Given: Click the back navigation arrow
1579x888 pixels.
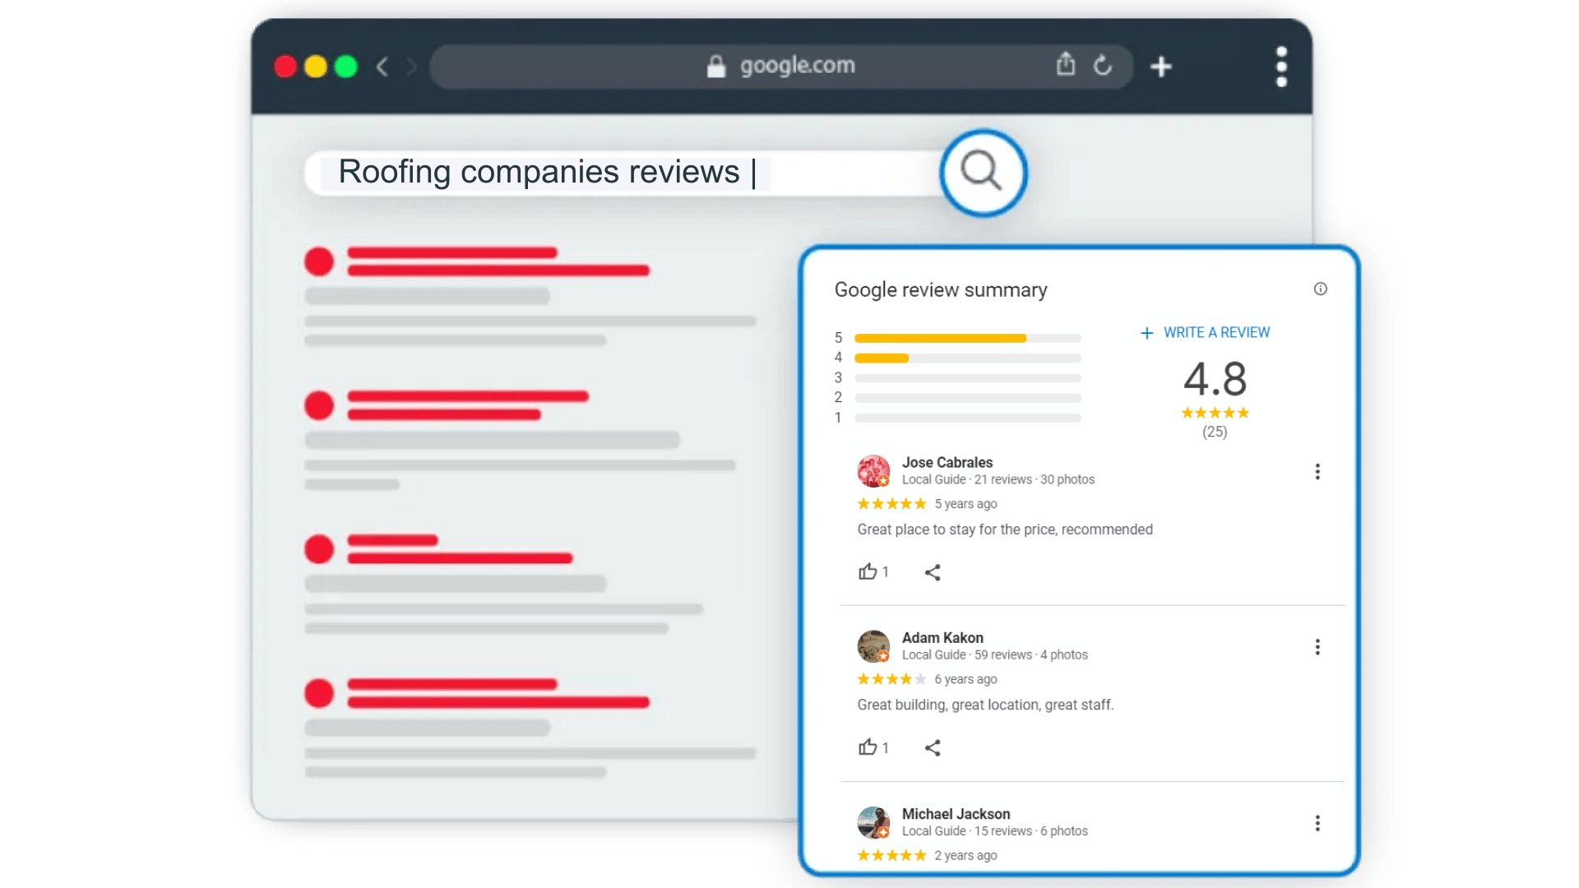Looking at the screenshot, I should (382, 67).
